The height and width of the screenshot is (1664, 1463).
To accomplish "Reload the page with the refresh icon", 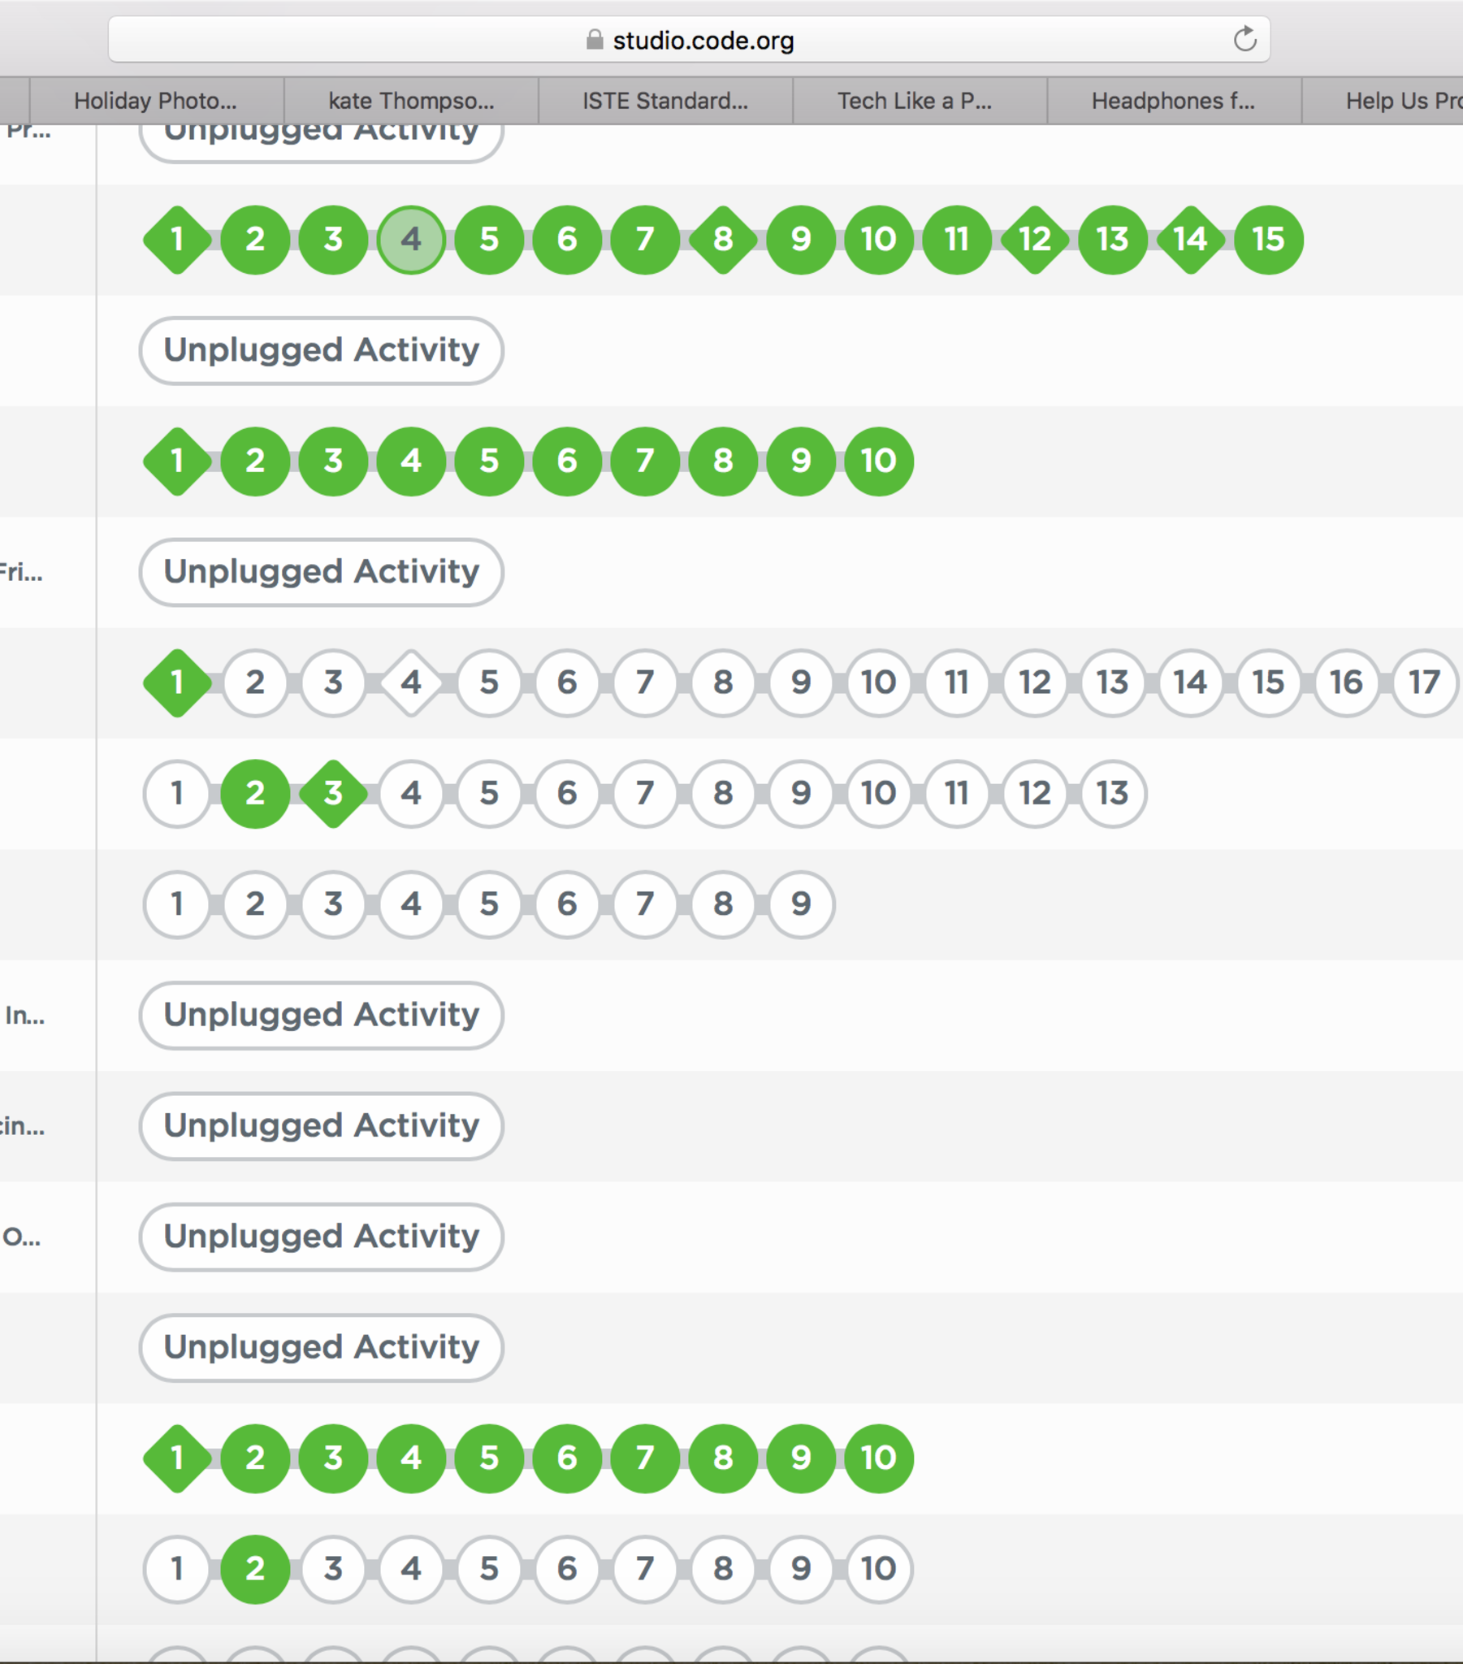I will [x=1244, y=39].
